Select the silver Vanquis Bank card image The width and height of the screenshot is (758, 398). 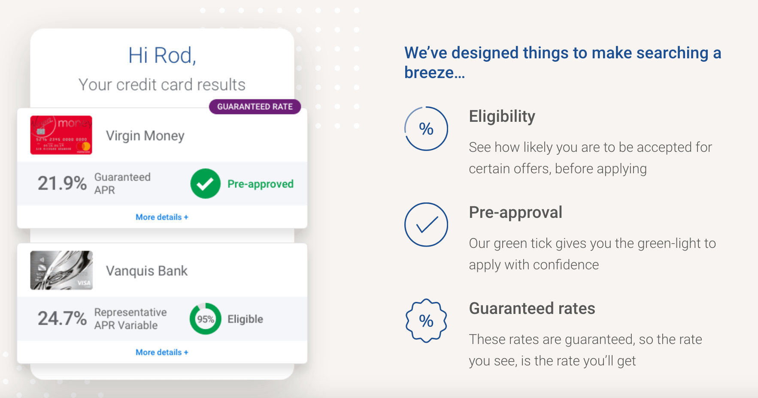click(61, 270)
